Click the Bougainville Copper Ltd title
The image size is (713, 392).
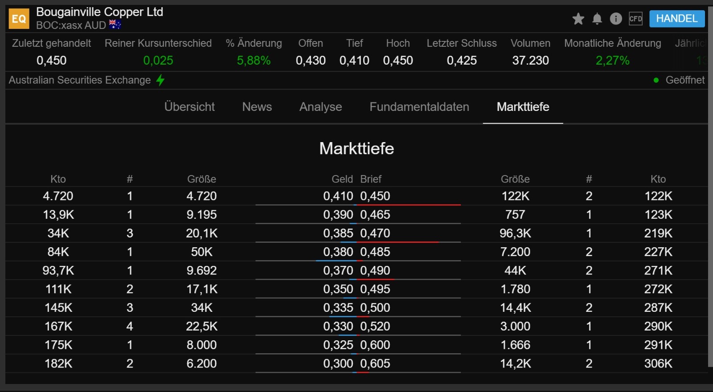[99, 12]
